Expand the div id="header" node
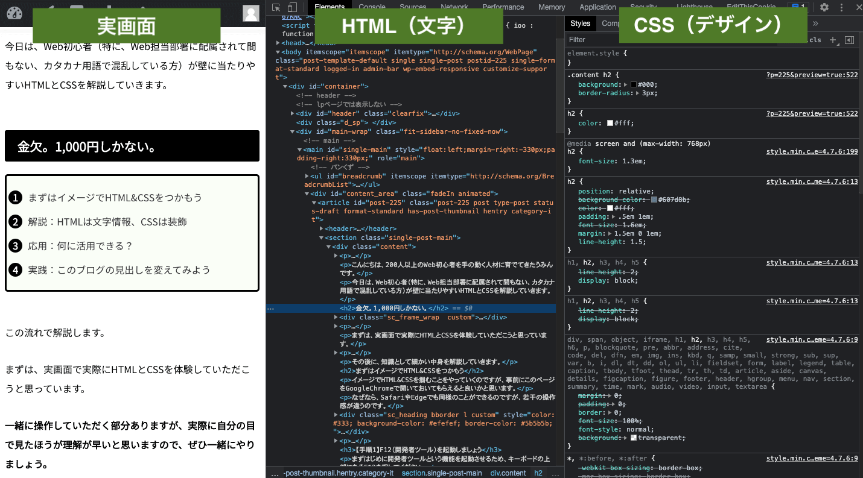This screenshot has width=863, height=478. [293, 113]
